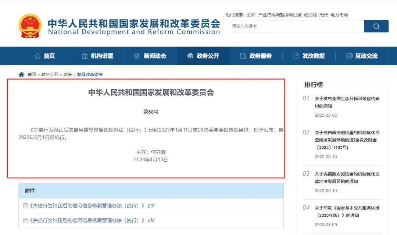Click breadcrumb link 政策
The height and width of the screenshot is (235, 397).
(x=68, y=74)
